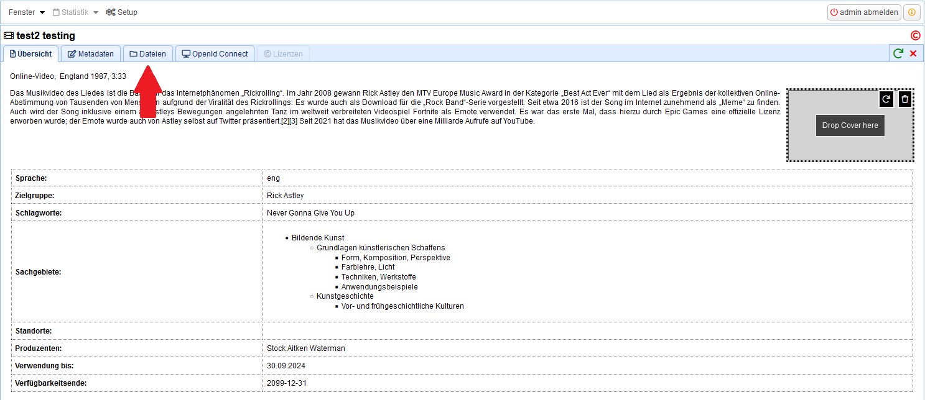
Task: Click the Techniken, Werkstoffe entry
Action: [379, 277]
